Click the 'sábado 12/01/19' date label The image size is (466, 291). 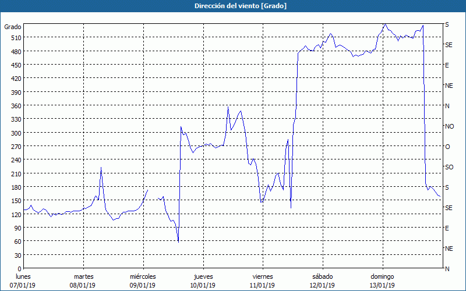[323, 281]
